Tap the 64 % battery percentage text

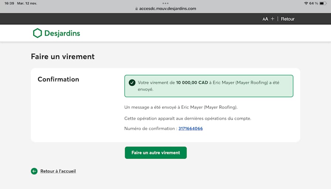tap(313, 3)
